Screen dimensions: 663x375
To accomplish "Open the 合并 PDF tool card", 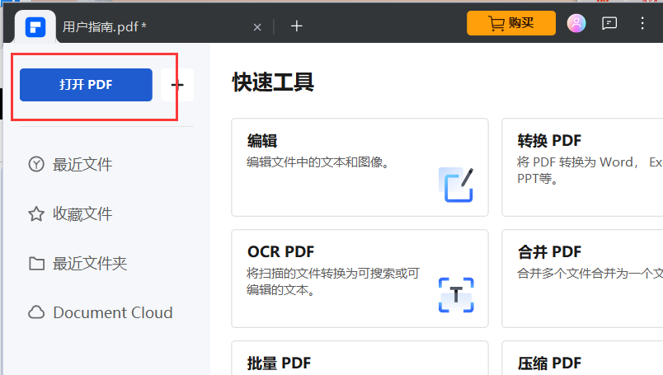I will point(582,279).
